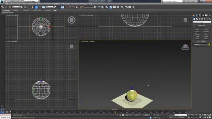Switch to the Selection ribbon tab

coord(26,11)
